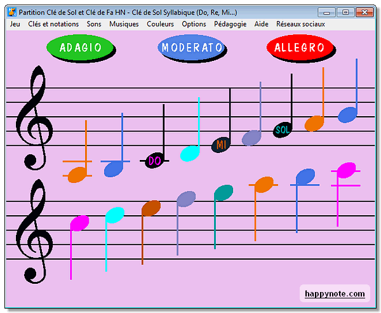The image size is (381, 313).
Task: Open the Jeu menu
Action: pyautogui.click(x=15, y=24)
